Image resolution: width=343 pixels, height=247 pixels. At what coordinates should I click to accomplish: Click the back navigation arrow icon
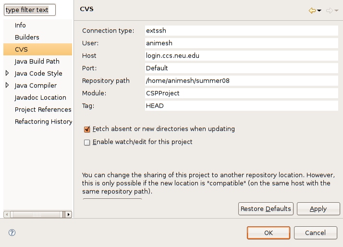pos(312,11)
